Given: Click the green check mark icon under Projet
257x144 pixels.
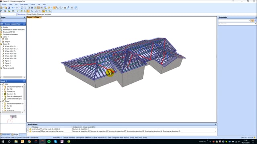Looking at the screenshot, I should [x=2, y=20].
